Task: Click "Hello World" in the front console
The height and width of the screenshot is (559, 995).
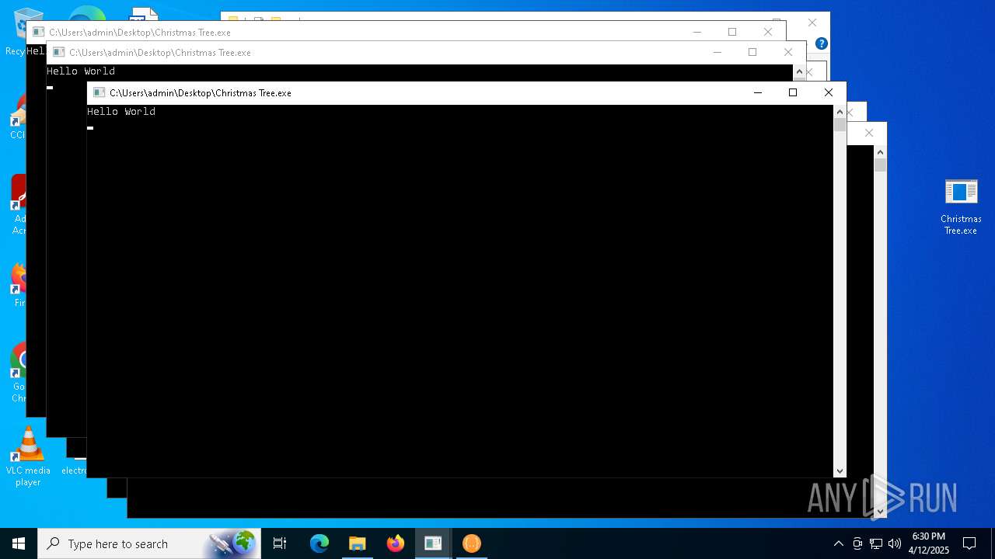Action: (121, 112)
